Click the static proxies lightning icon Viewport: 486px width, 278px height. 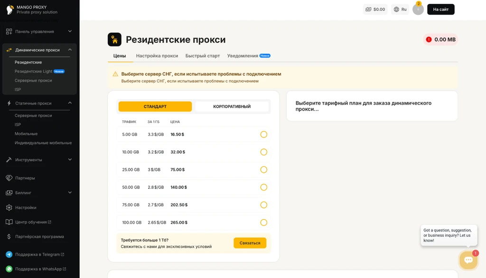tap(9, 103)
